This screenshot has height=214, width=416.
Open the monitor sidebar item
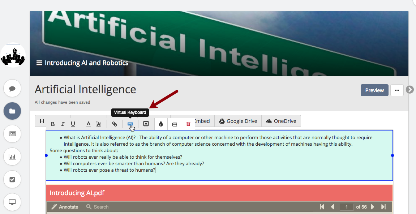[x=12, y=202]
